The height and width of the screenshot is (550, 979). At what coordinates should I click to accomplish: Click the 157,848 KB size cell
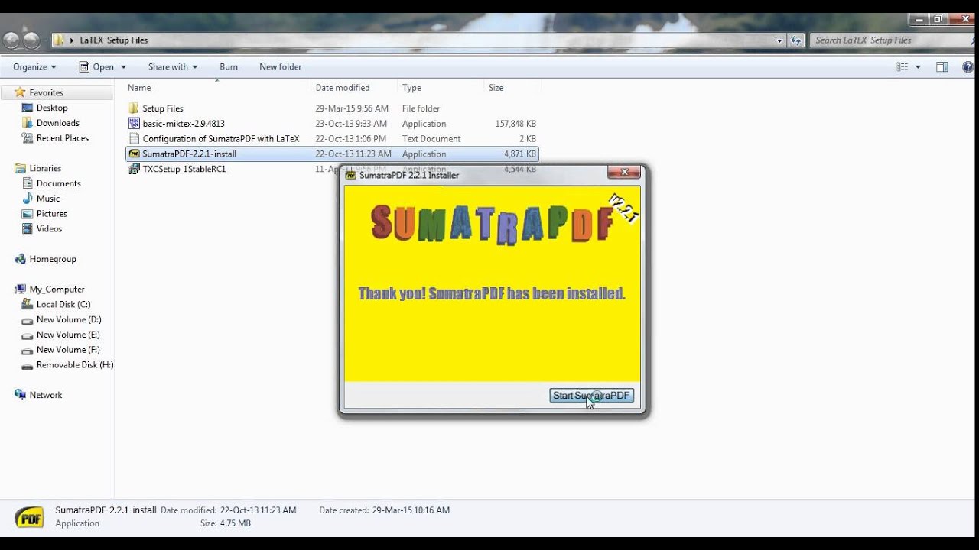516,124
